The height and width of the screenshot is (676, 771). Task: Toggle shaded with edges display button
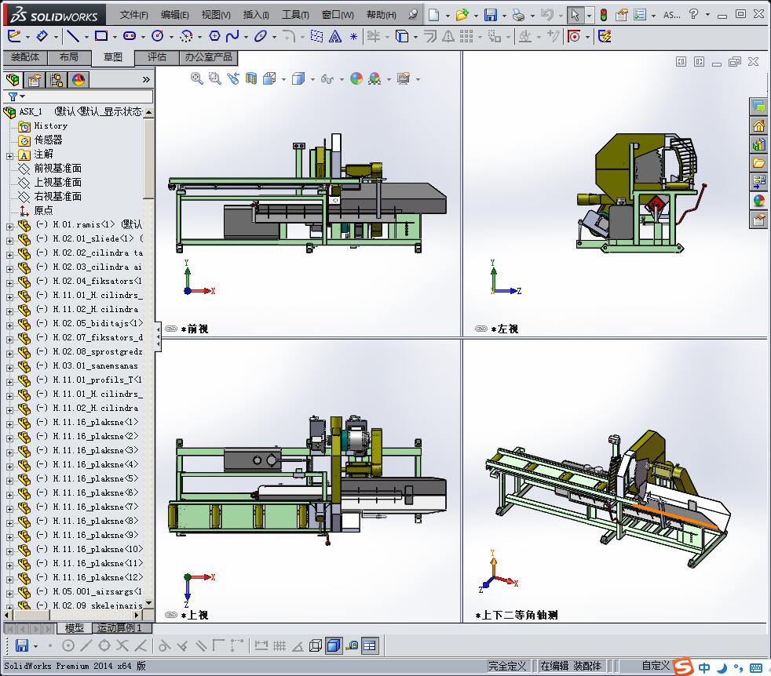[x=334, y=645]
